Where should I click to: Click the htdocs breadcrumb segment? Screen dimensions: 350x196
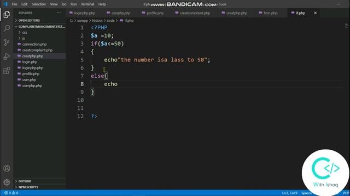coord(97,21)
